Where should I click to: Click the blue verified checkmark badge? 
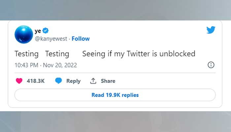[46, 31]
